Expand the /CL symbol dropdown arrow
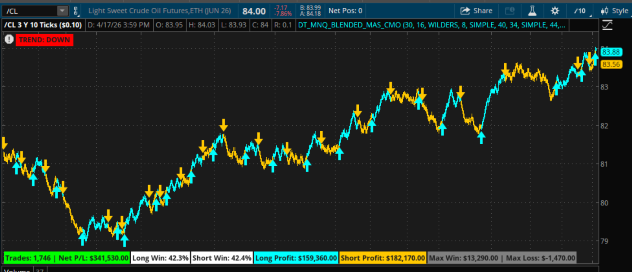The image size is (632, 272). 63,11
